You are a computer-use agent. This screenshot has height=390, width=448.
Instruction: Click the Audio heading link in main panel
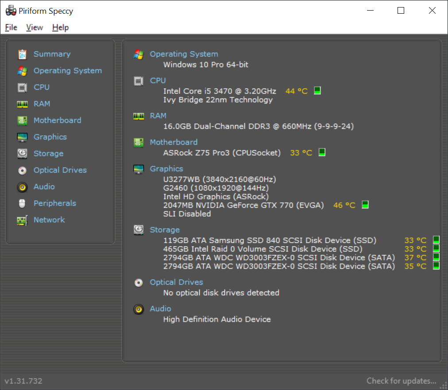click(x=161, y=309)
